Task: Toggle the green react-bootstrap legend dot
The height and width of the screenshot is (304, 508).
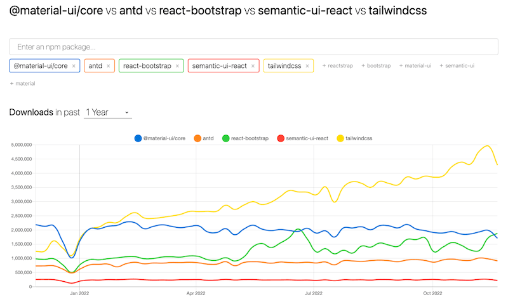Action: [x=226, y=138]
